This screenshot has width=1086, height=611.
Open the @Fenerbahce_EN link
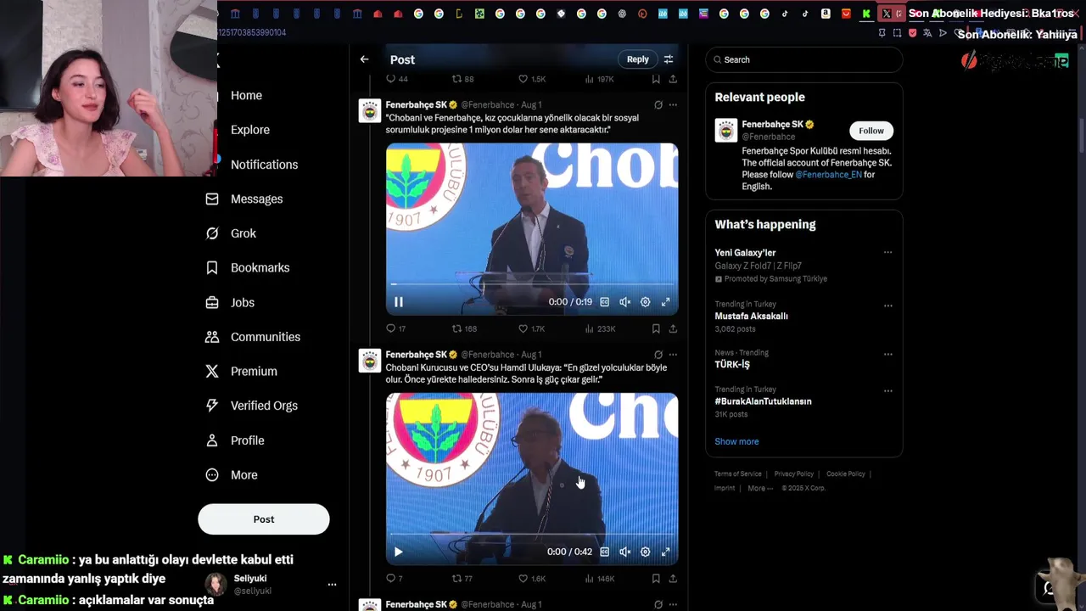828,175
